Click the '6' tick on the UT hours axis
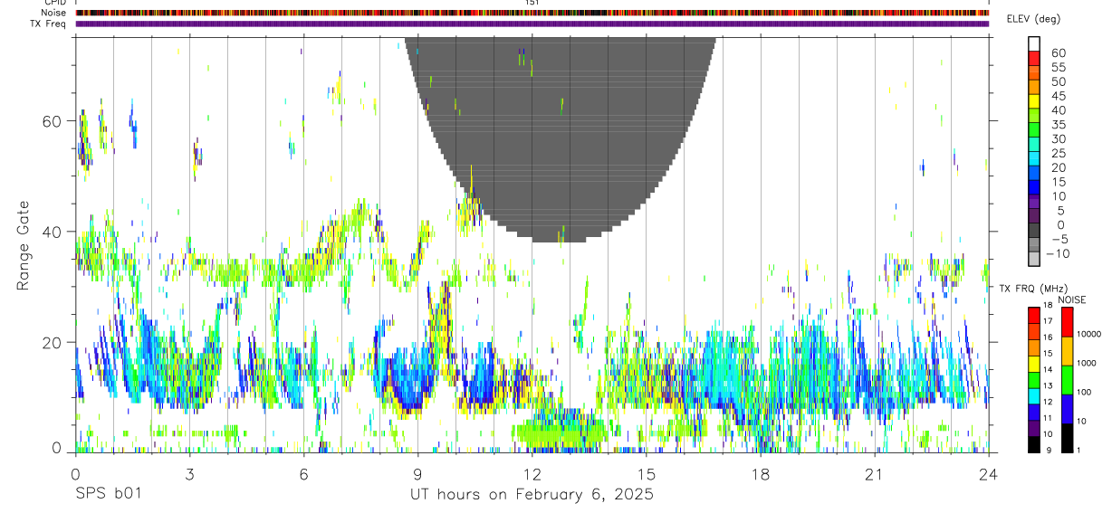Screen dimensions: 1112x513 (303, 474)
